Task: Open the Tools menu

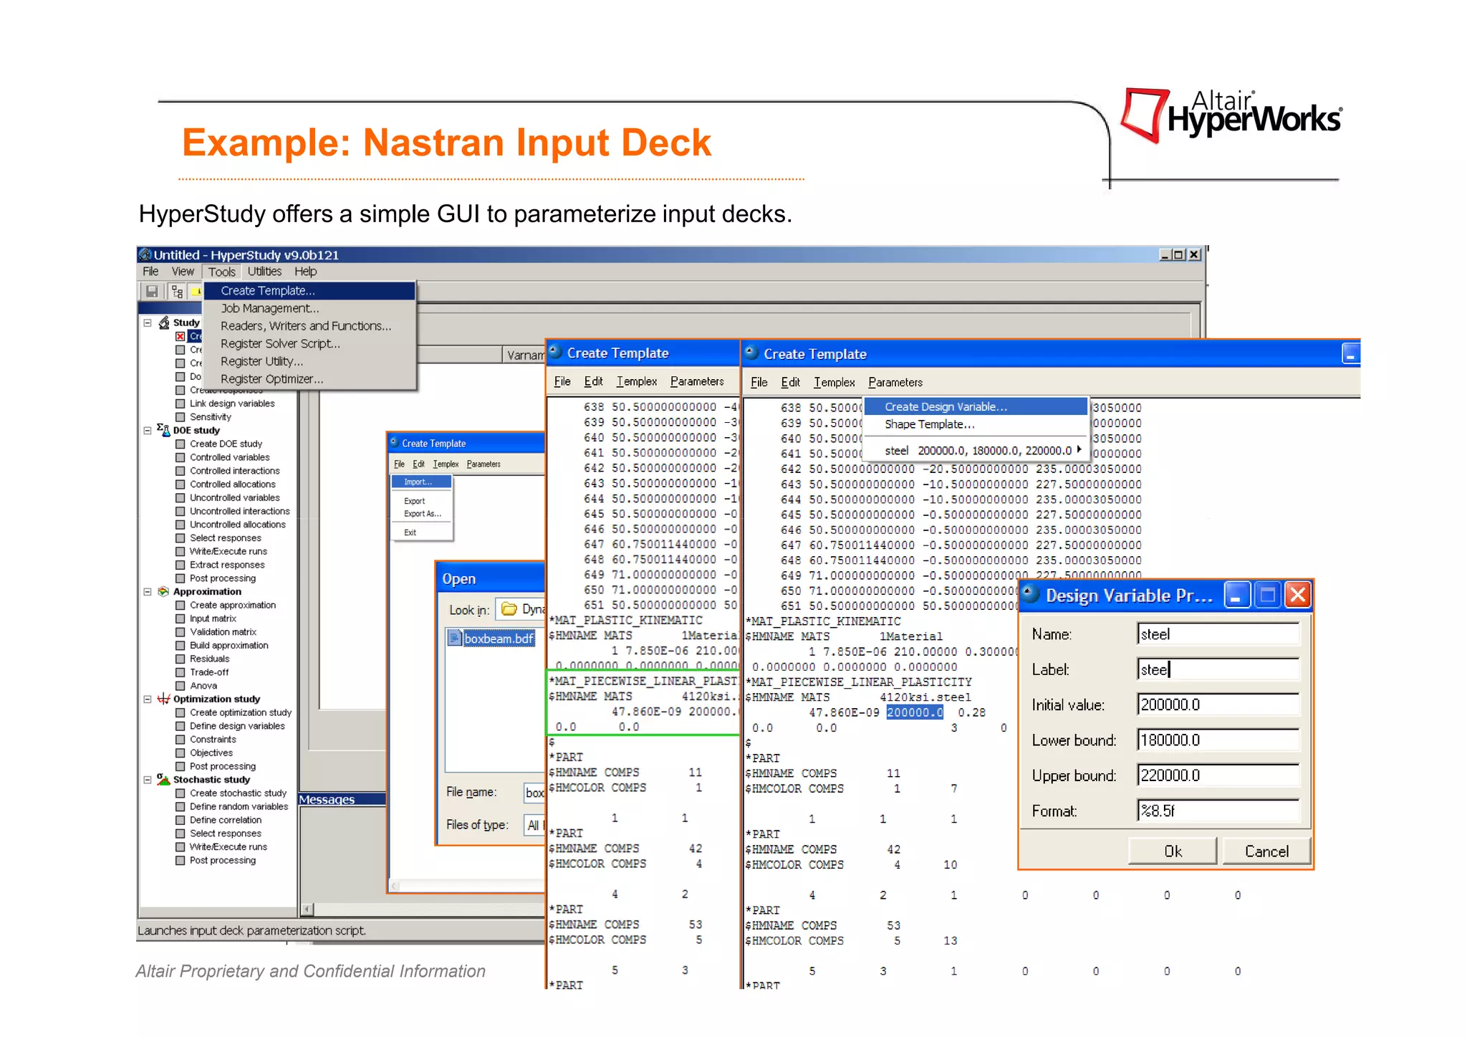Action: click(x=221, y=272)
